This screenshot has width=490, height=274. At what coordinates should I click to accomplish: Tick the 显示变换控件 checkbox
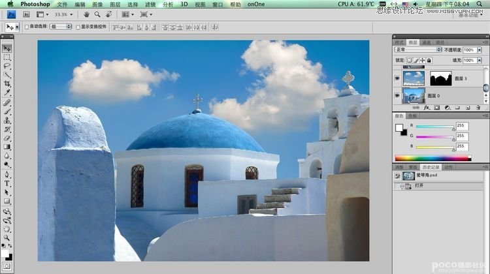pos(78,27)
